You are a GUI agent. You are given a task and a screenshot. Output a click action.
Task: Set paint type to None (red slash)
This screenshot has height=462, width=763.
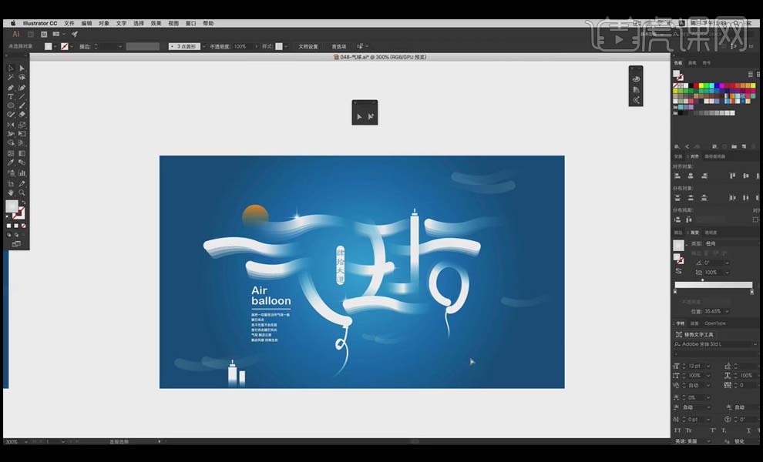click(x=23, y=226)
